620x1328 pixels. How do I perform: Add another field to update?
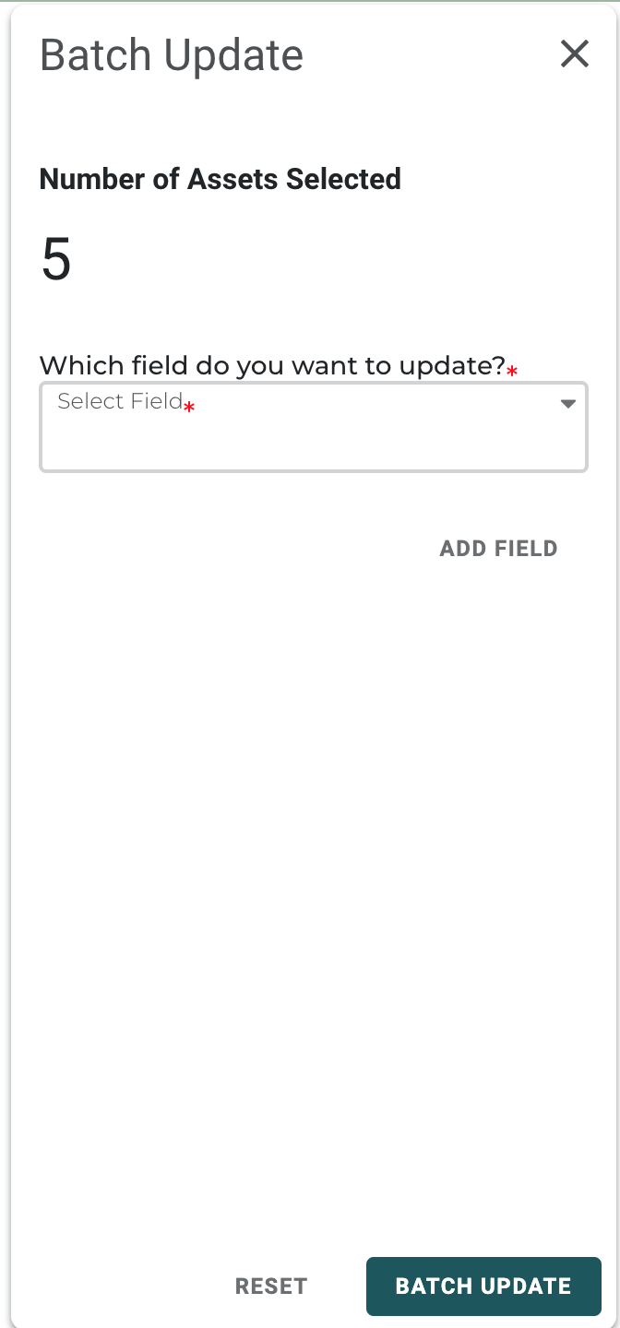coord(498,549)
